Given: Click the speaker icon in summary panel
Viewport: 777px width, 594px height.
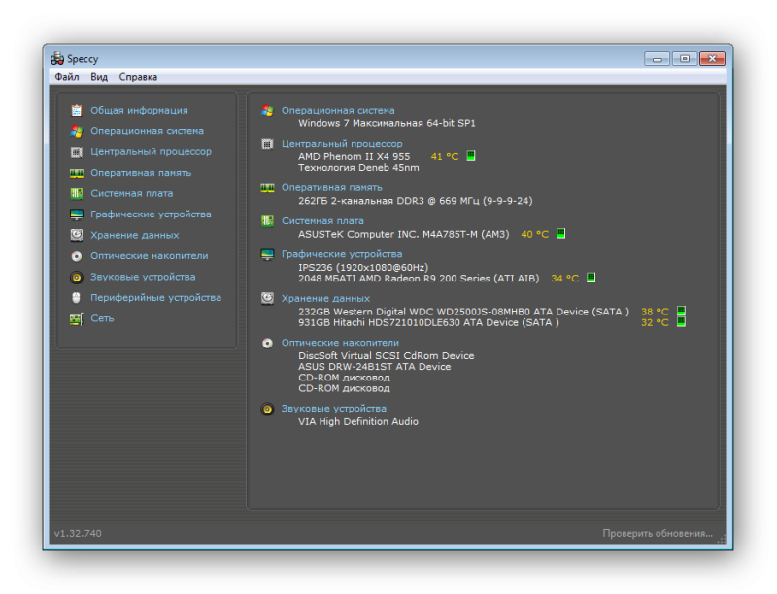Looking at the screenshot, I should pyautogui.click(x=268, y=409).
